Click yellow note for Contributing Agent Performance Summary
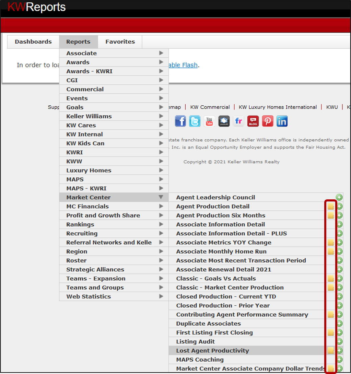Viewport: 351px width, 374px height. [x=331, y=314]
